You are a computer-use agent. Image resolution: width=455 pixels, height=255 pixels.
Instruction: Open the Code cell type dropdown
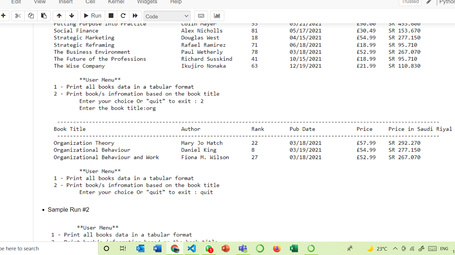(167, 16)
